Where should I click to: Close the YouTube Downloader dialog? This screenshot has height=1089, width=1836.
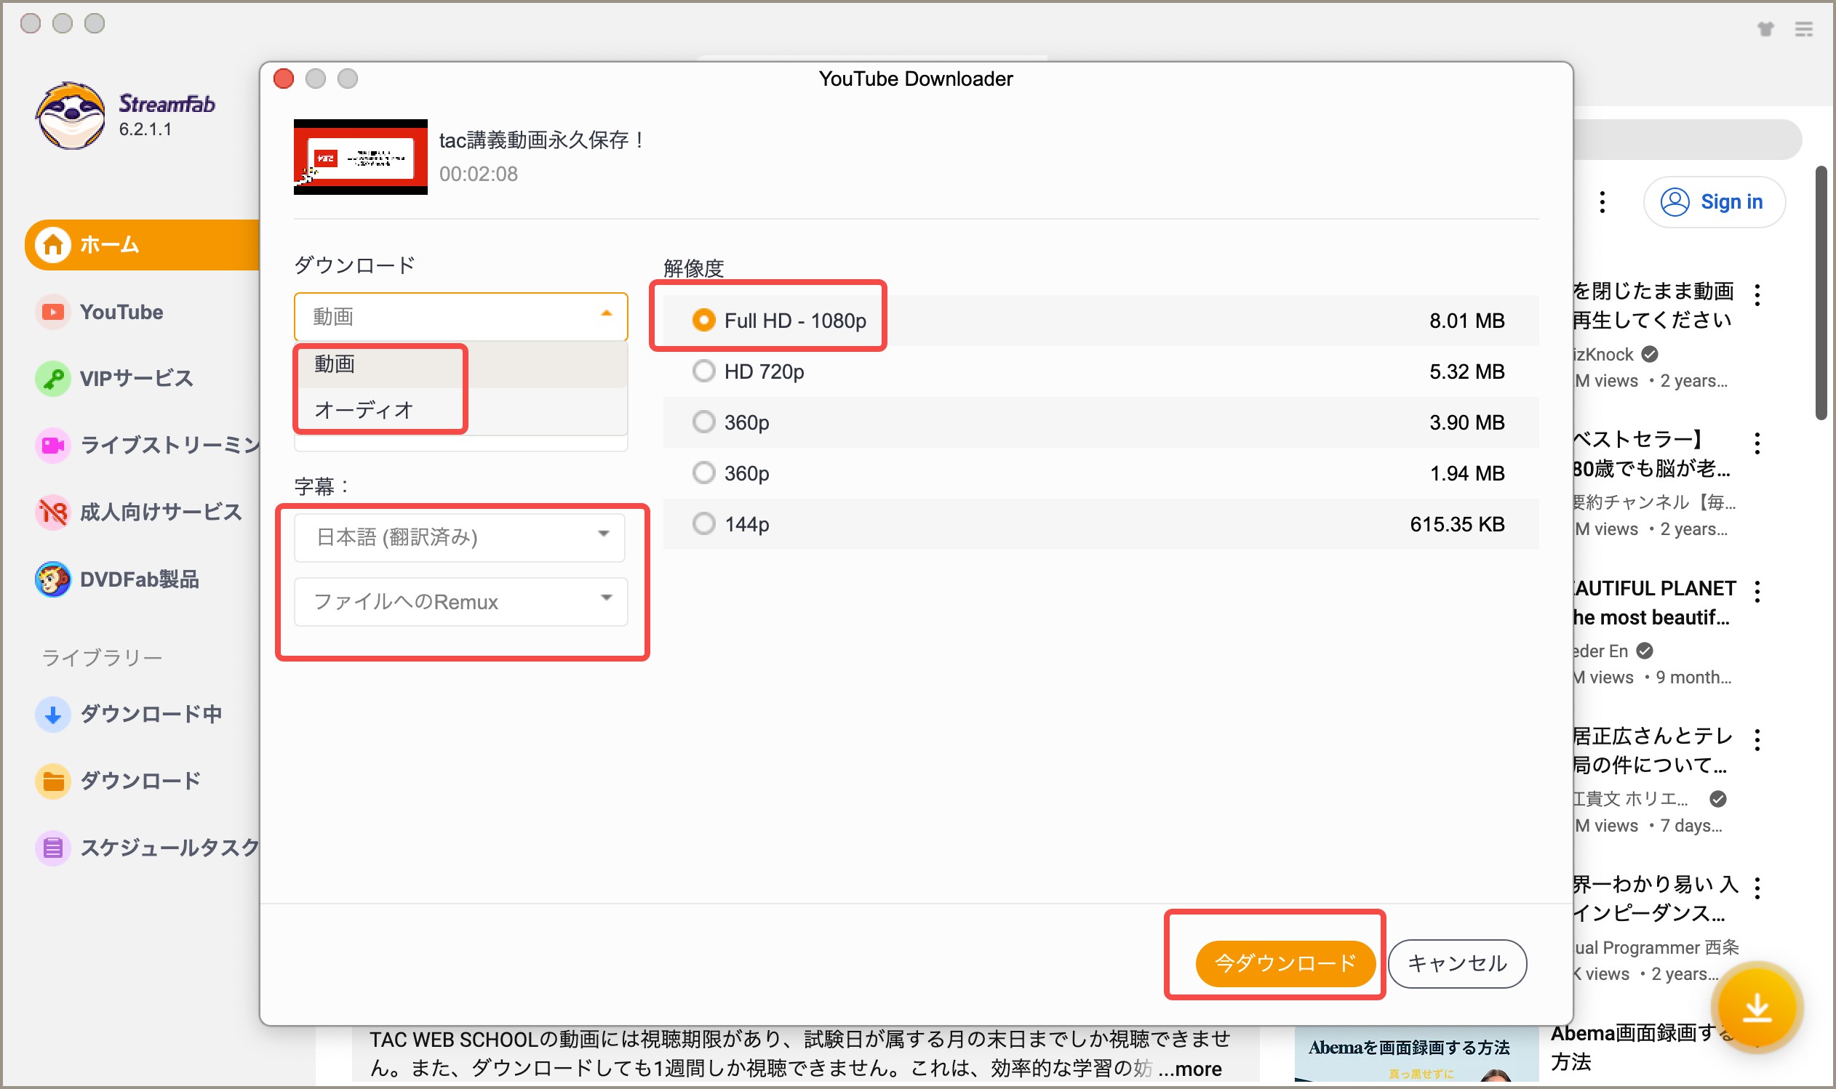(284, 79)
